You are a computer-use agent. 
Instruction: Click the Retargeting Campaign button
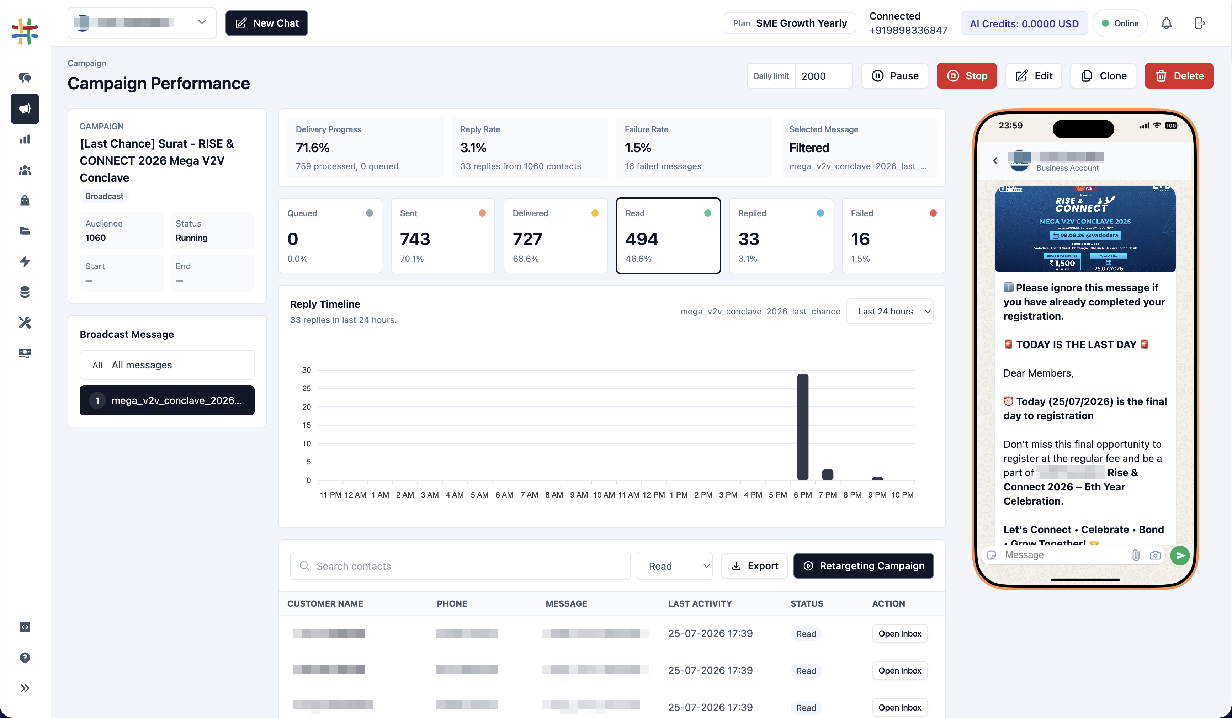tap(864, 566)
